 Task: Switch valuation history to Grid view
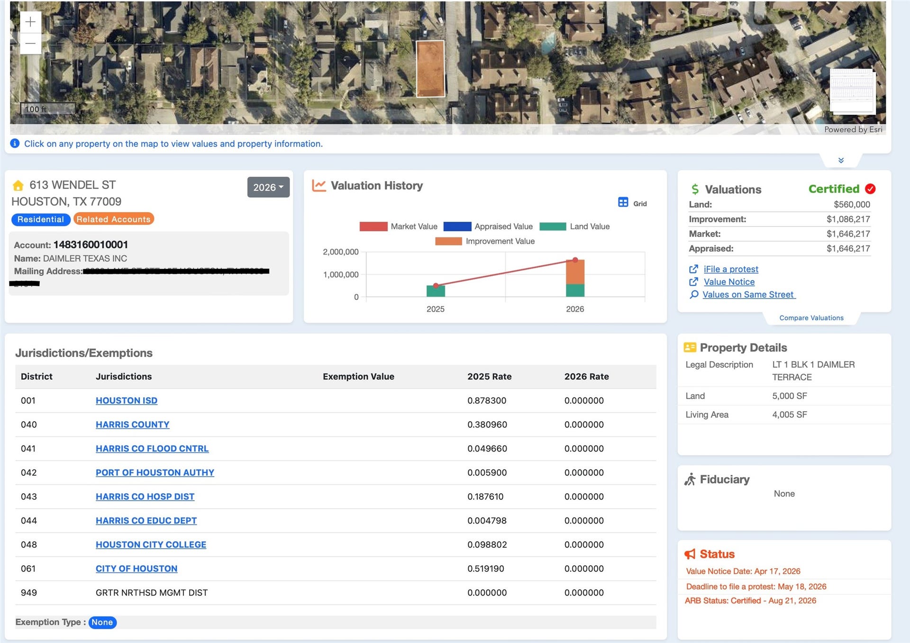coord(632,203)
